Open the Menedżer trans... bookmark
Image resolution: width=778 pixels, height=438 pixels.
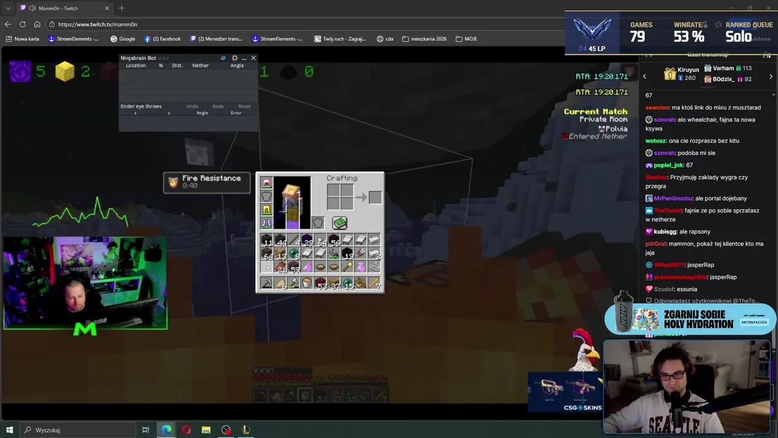pos(216,39)
